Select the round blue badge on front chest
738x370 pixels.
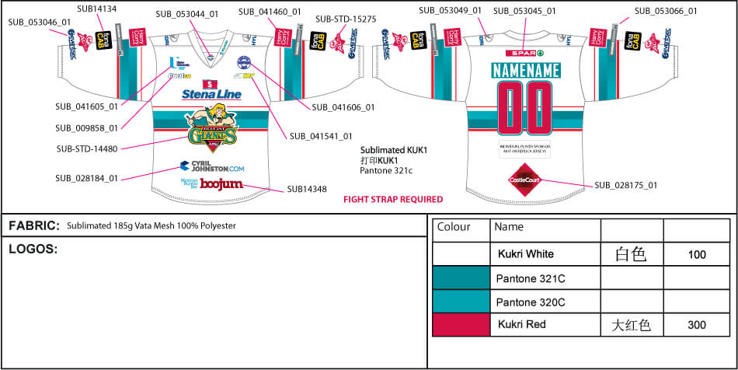tap(244, 62)
